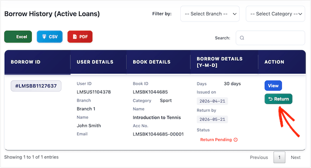311x168 pixels.
Task: Click the Sport category value
Action: [x=166, y=101]
